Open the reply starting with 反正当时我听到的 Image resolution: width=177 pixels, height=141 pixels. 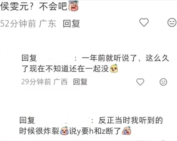91,126
